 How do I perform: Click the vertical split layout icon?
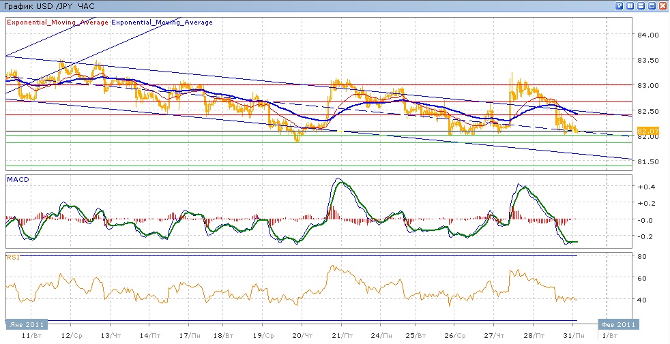pyautogui.click(x=630, y=6)
